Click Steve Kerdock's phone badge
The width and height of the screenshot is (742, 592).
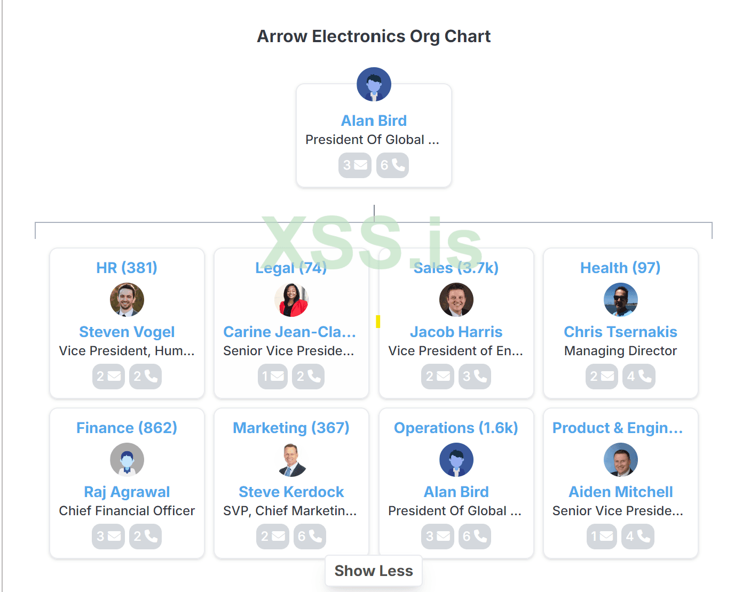(310, 537)
